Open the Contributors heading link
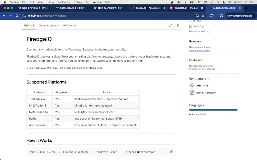 [x=198, y=78]
